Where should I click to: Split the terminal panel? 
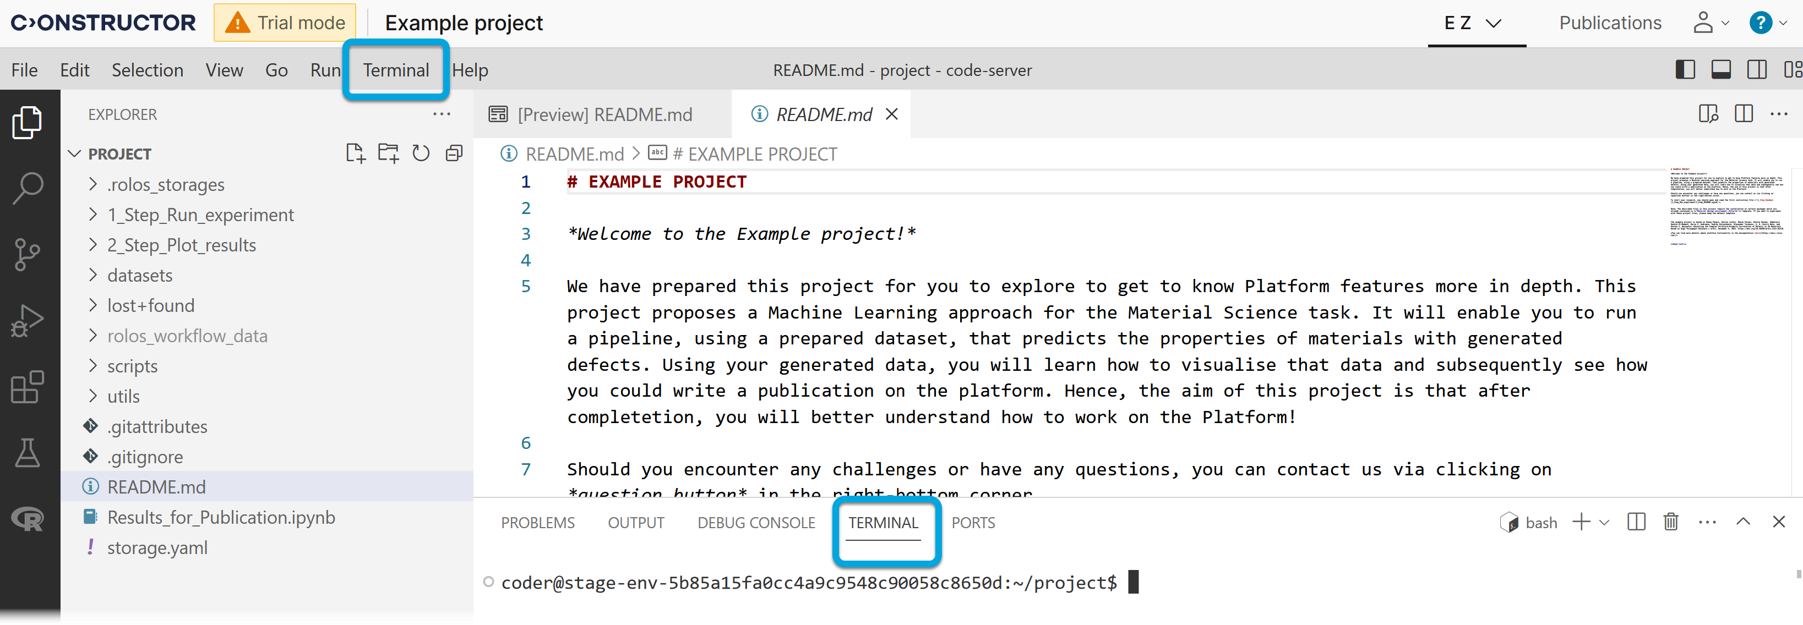click(1636, 522)
